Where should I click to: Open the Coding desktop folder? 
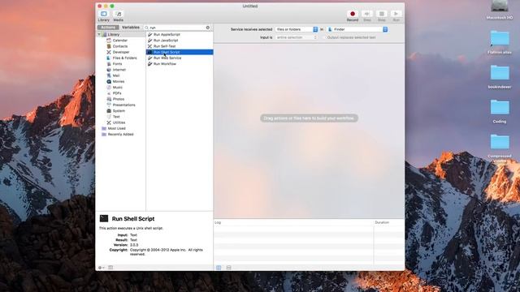click(500, 112)
